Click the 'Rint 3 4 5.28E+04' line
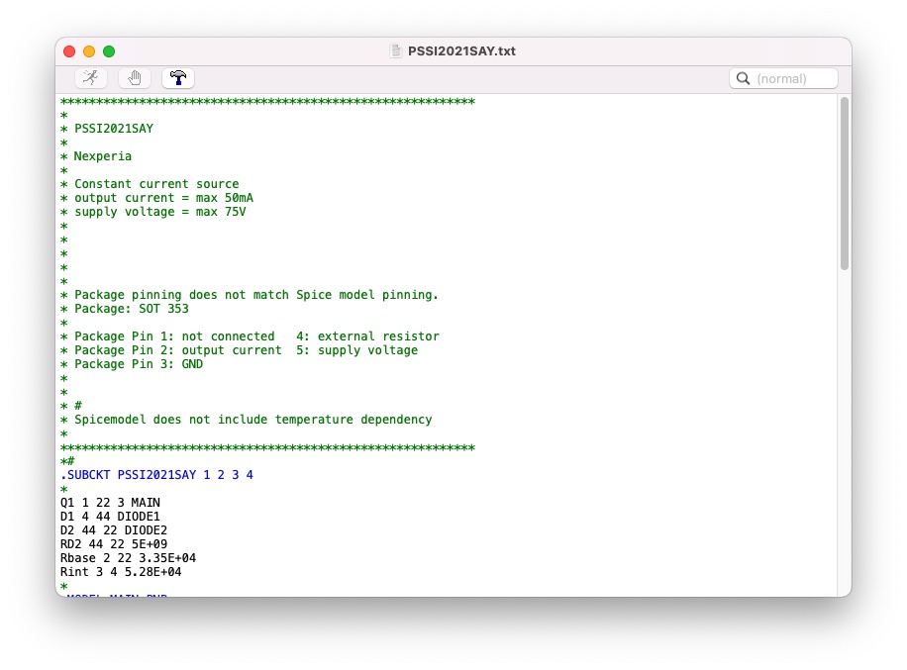This screenshot has width=907, height=670. pyautogui.click(x=121, y=572)
